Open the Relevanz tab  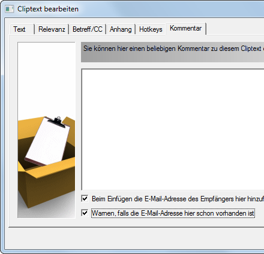click(52, 29)
